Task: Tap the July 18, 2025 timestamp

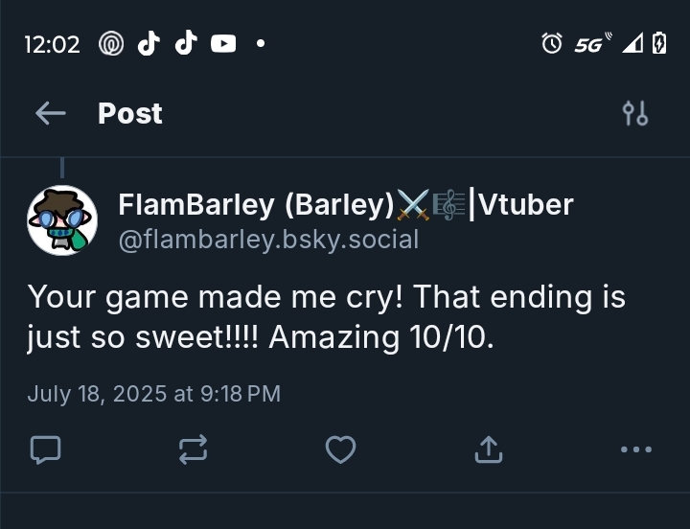Action: (153, 393)
